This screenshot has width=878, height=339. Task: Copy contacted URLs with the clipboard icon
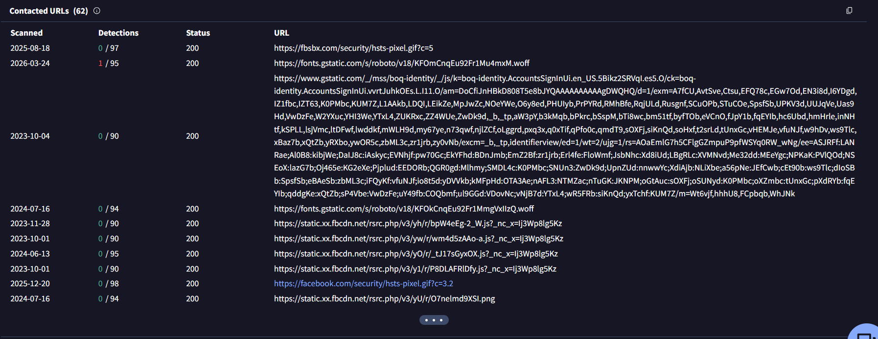coord(849,10)
